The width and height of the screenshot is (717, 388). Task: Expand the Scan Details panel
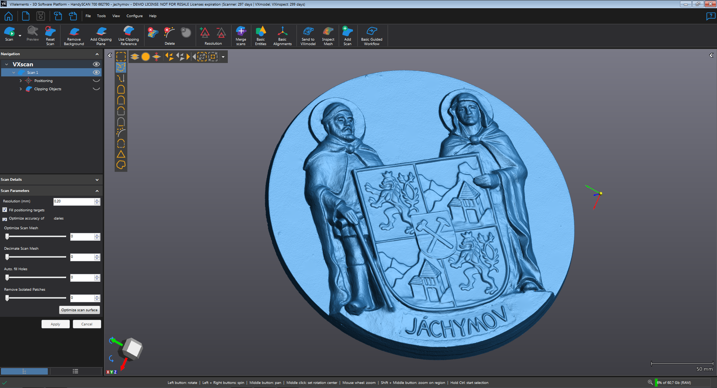coord(97,180)
